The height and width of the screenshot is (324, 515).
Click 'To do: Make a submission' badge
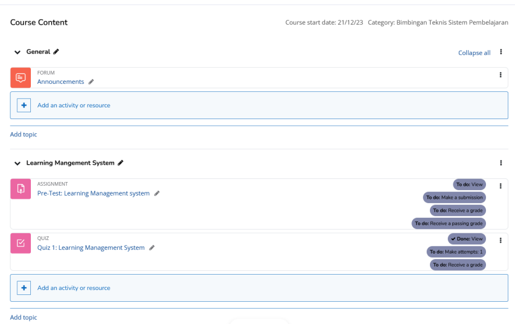pyautogui.click(x=454, y=197)
